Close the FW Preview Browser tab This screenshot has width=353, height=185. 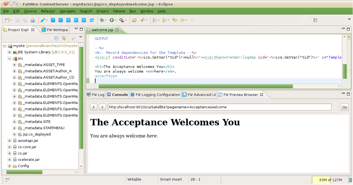pyautogui.click(x=262, y=95)
